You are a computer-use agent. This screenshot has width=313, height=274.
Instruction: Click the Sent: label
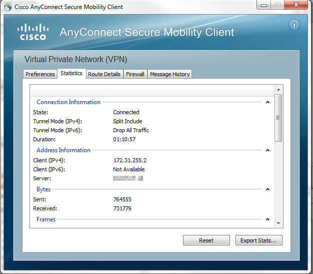[x=39, y=199]
